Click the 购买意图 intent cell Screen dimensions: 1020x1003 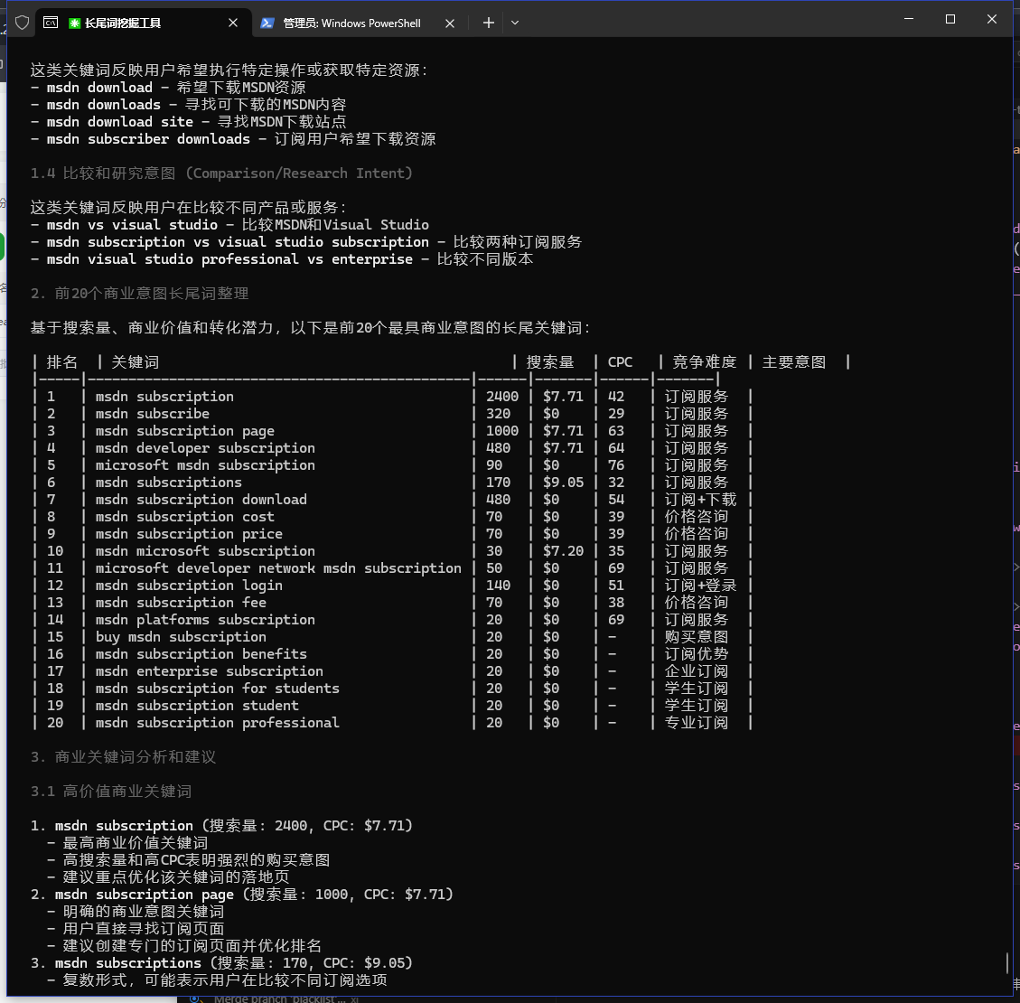697,637
